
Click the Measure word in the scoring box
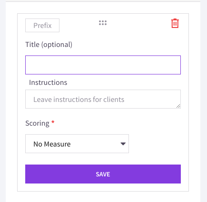coord(57,144)
